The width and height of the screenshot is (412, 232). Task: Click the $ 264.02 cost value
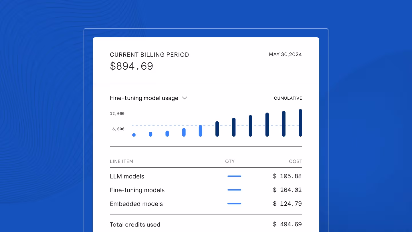pyautogui.click(x=287, y=190)
